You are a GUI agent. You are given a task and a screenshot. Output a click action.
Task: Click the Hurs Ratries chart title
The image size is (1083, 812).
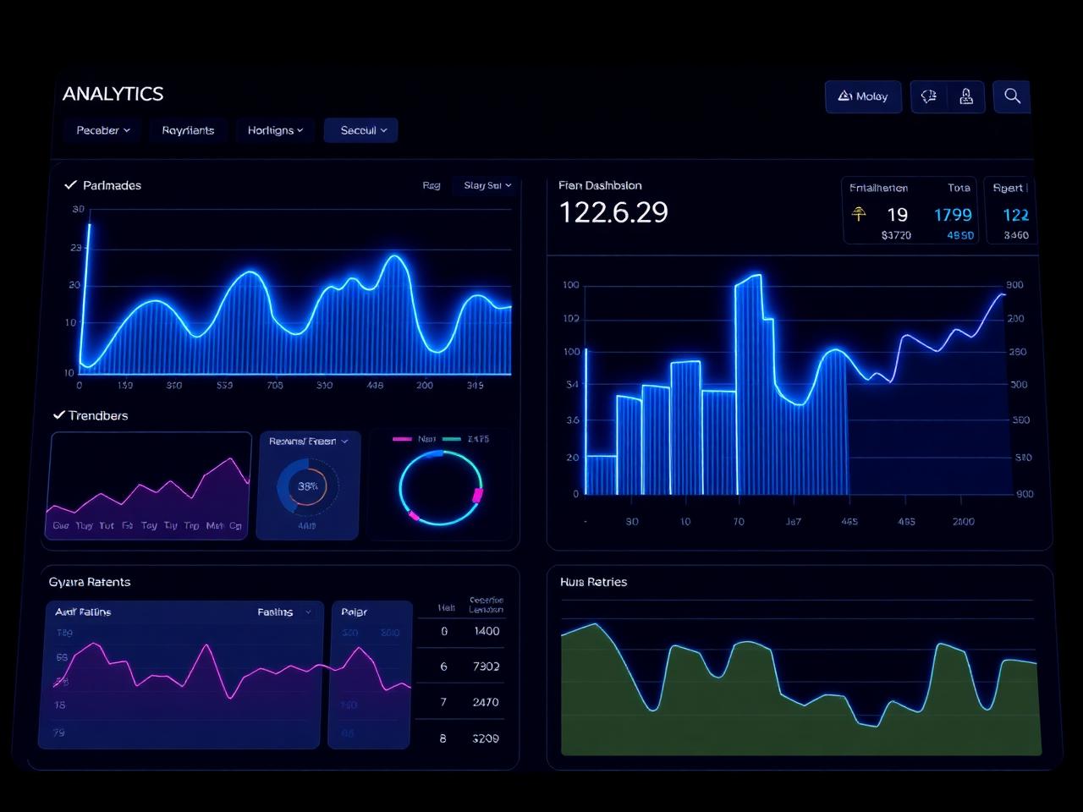(x=593, y=582)
